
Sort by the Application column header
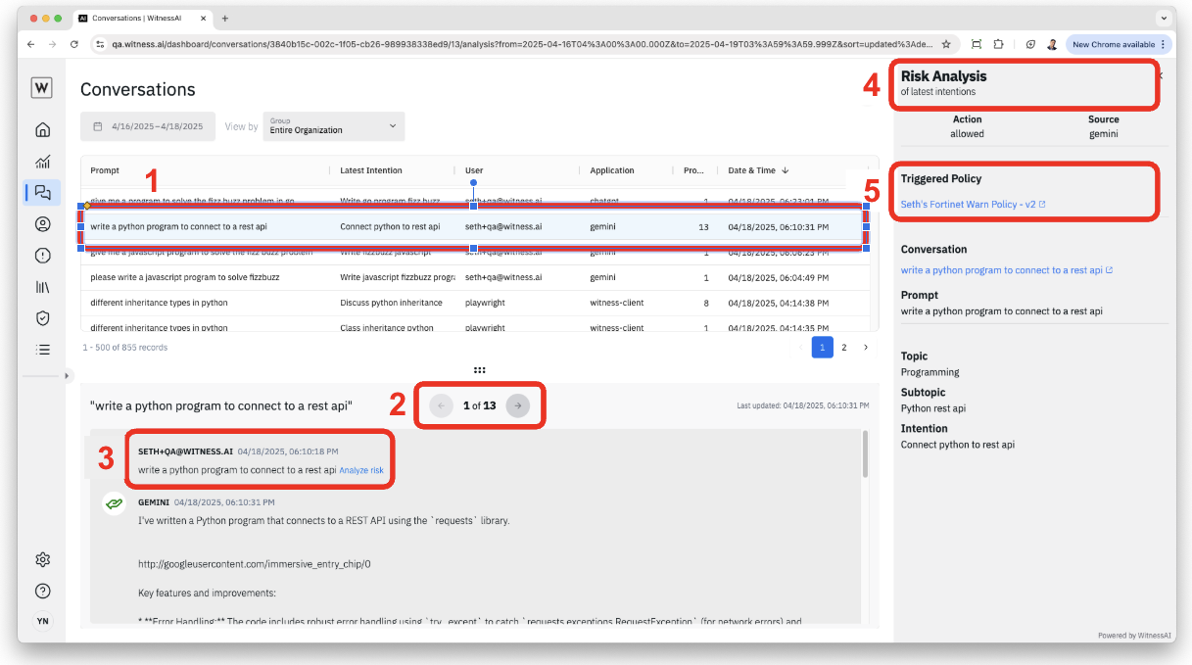(612, 170)
